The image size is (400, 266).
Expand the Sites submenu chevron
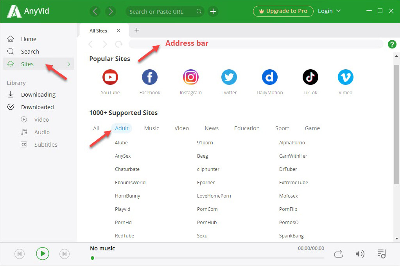pos(69,64)
